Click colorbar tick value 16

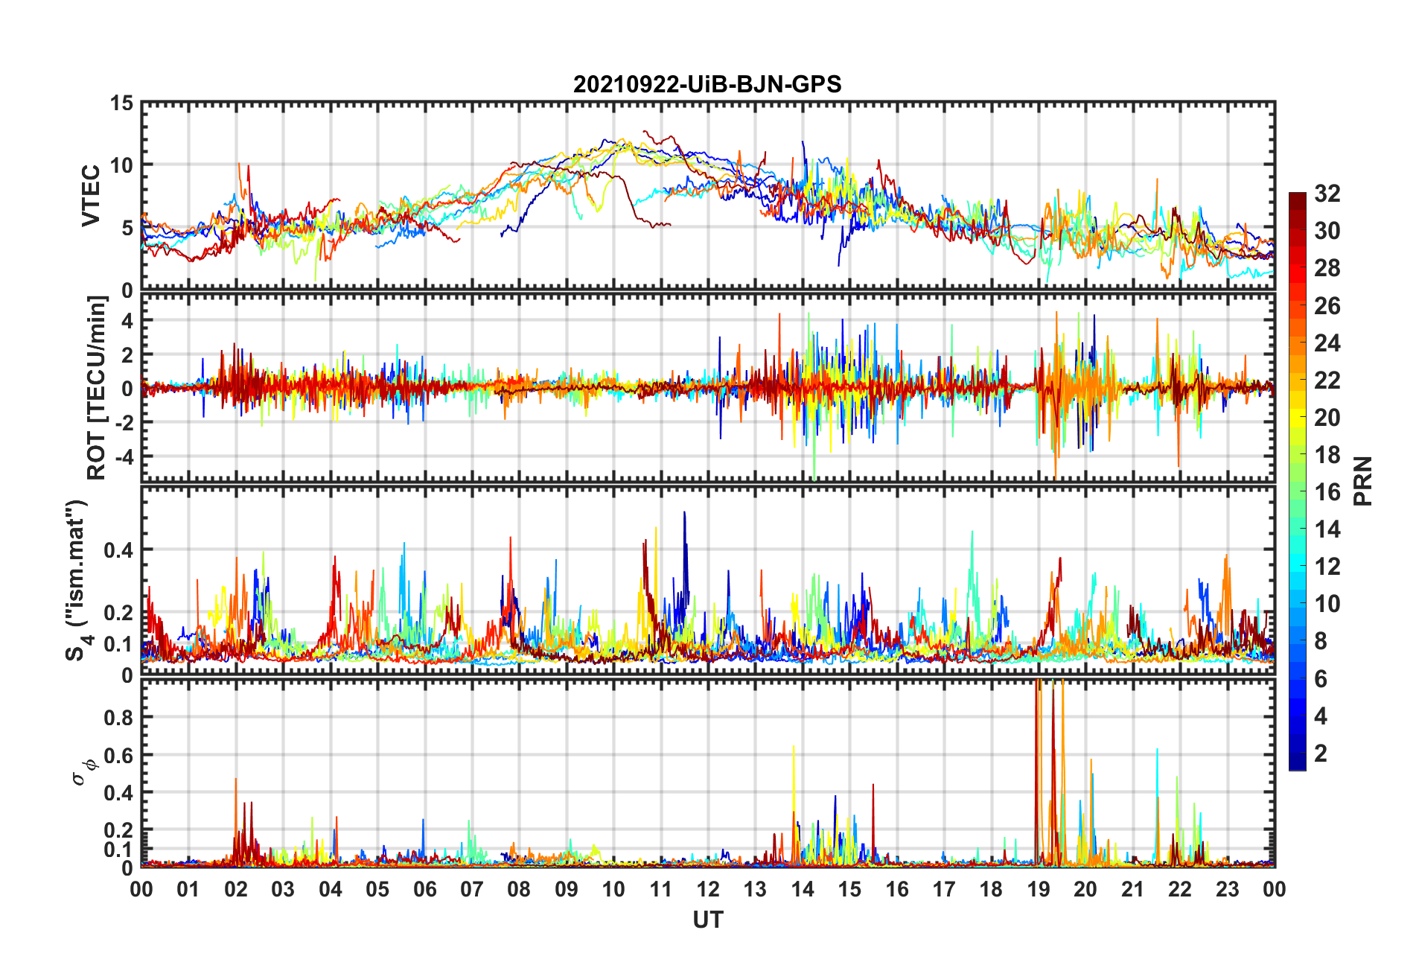tap(1327, 492)
